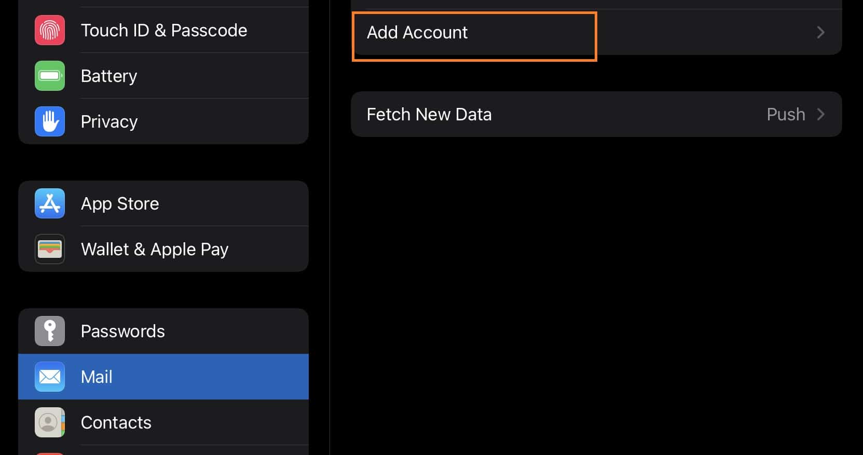The image size is (863, 455).
Task: Open Wallet & Apple Pay label
Action: pos(155,249)
